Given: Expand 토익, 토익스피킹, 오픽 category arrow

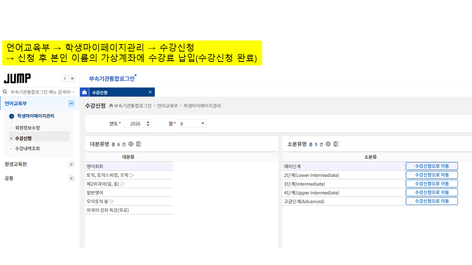Looking at the screenshot, I should point(132,175).
